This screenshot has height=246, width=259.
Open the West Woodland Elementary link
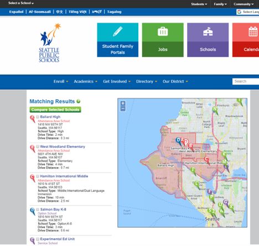pos(63,147)
